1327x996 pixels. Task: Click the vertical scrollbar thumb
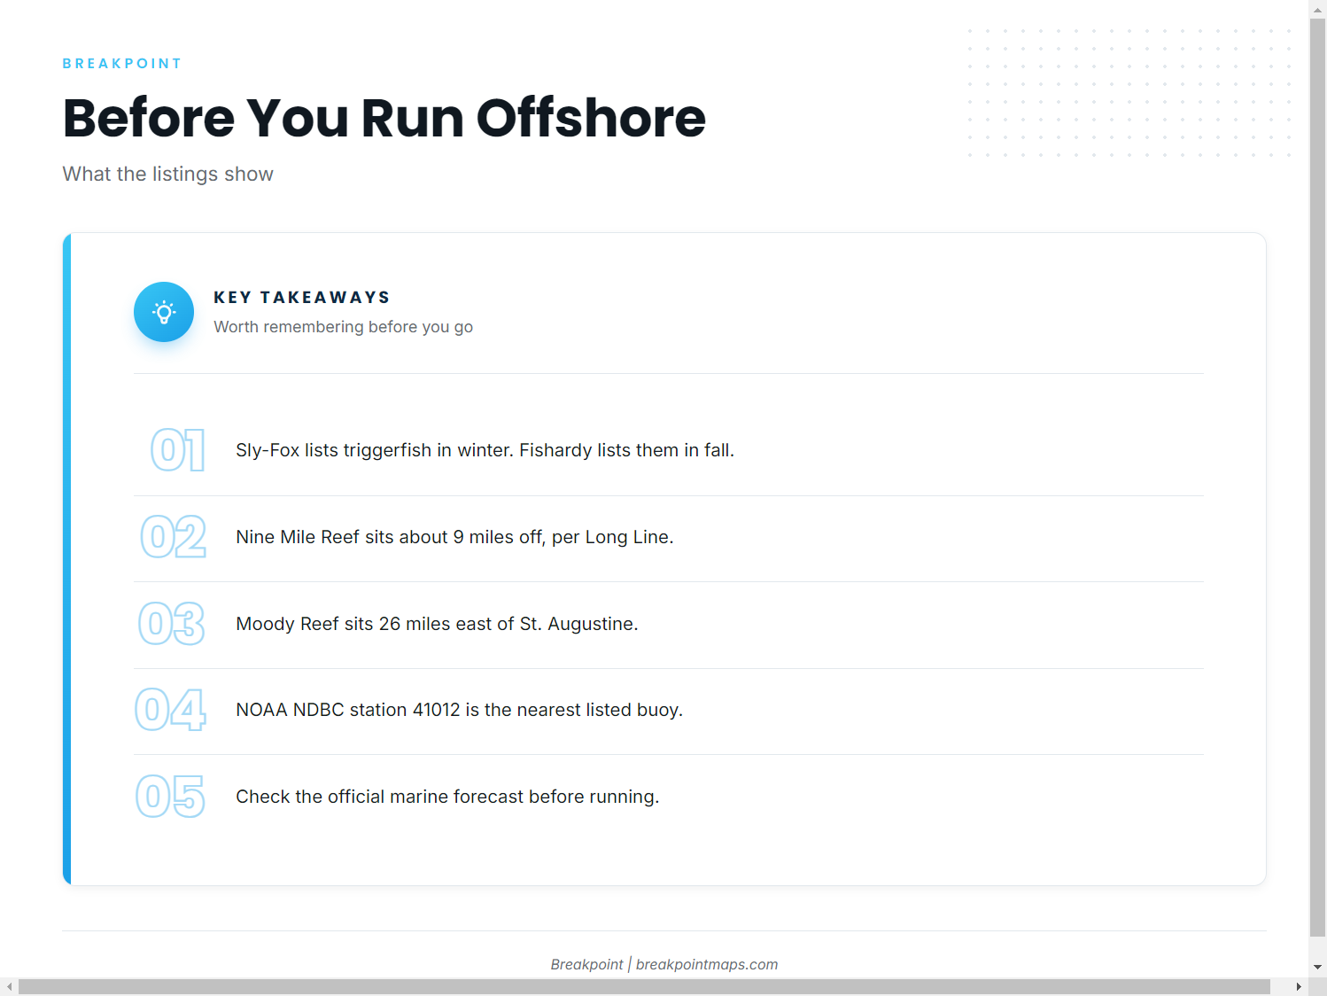tap(1318, 477)
